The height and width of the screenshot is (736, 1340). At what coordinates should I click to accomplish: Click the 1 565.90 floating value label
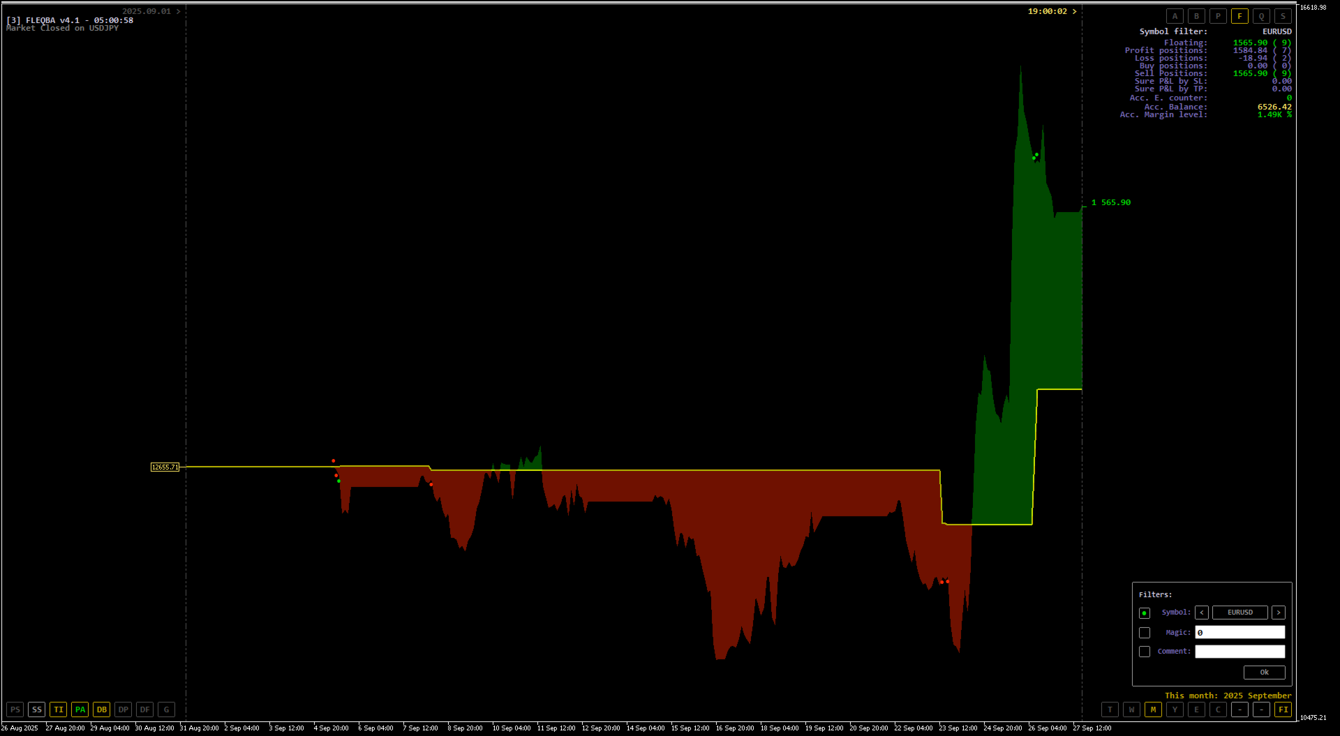1111,203
